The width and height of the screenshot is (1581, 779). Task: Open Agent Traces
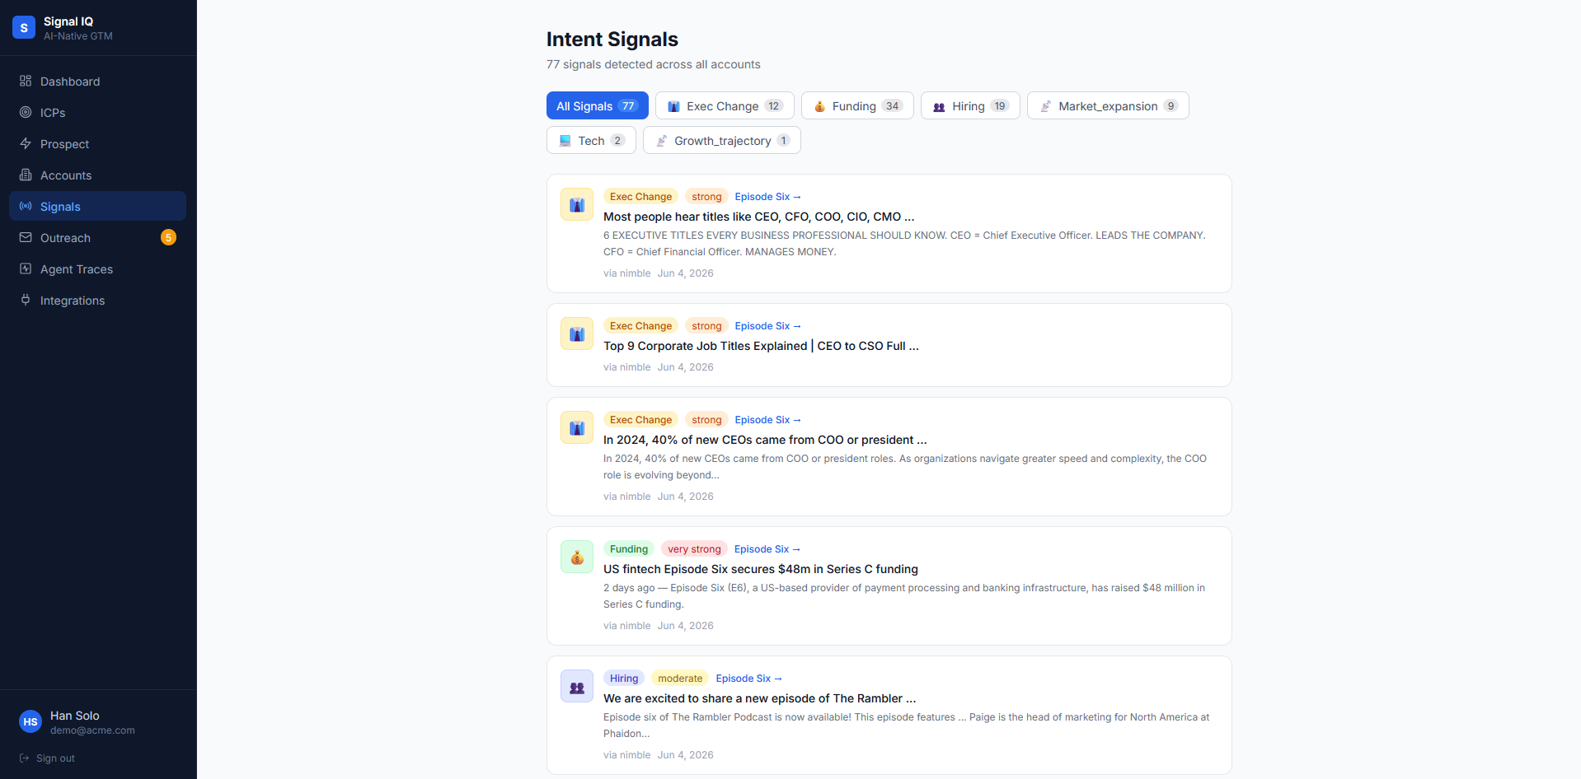coord(97,268)
